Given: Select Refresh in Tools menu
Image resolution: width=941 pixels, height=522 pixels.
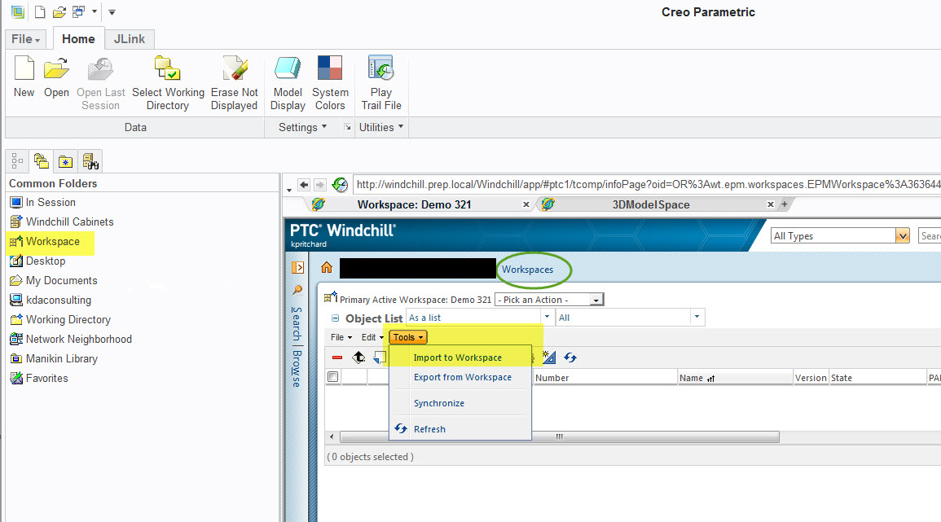Looking at the screenshot, I should tap(429, 429).
